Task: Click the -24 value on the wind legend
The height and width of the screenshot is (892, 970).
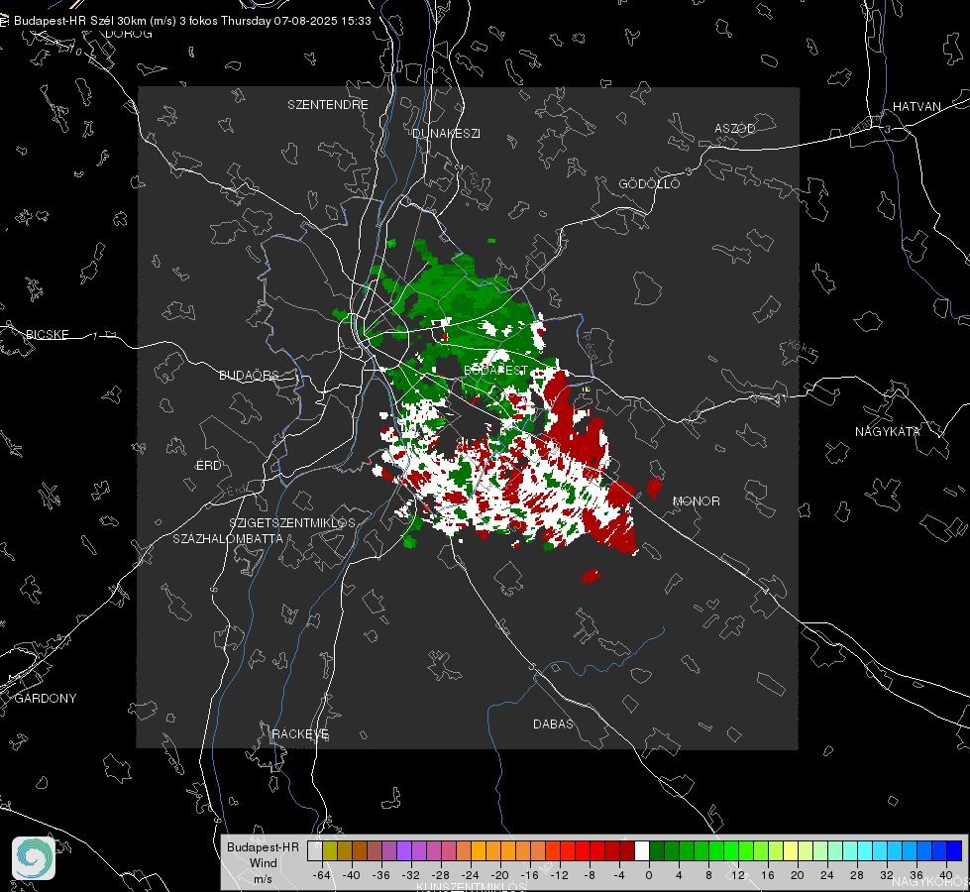Action: click(471, 875)
